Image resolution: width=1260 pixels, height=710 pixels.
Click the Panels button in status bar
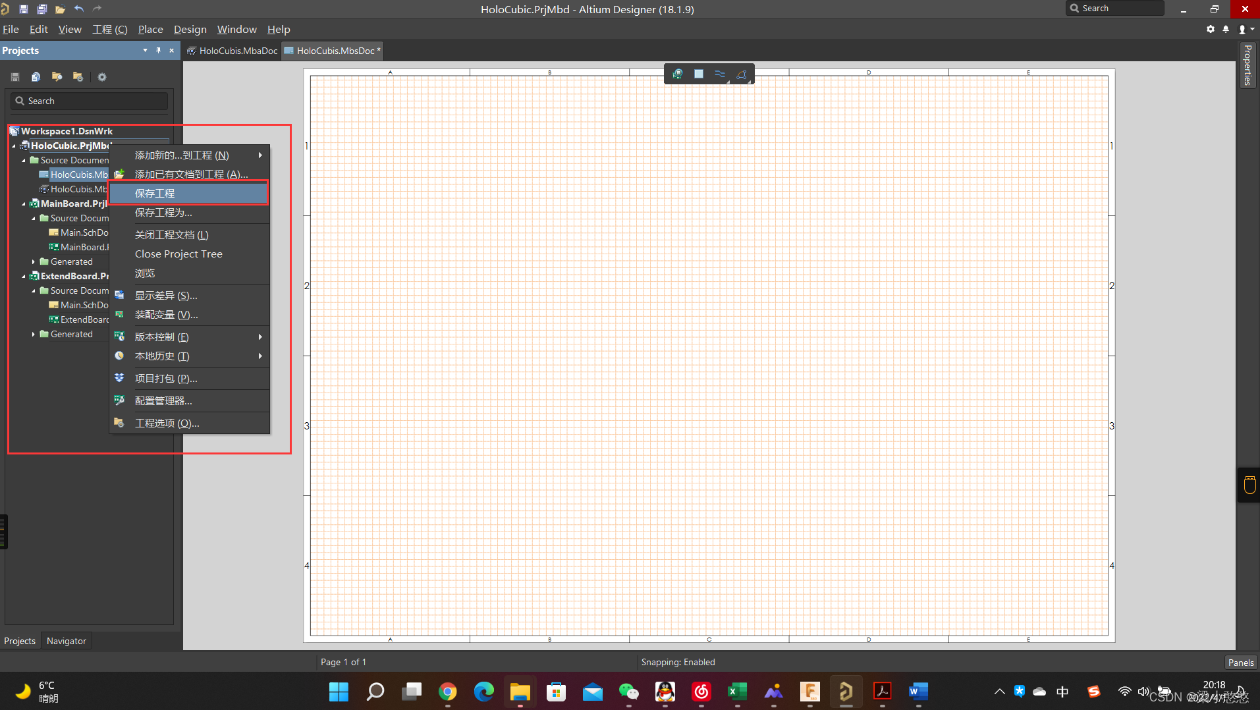(1240, 663)
